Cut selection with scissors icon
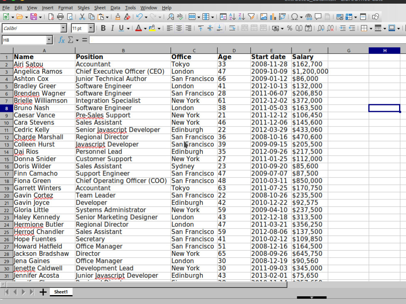Screen dimensions: 406x304 point(82,17)
